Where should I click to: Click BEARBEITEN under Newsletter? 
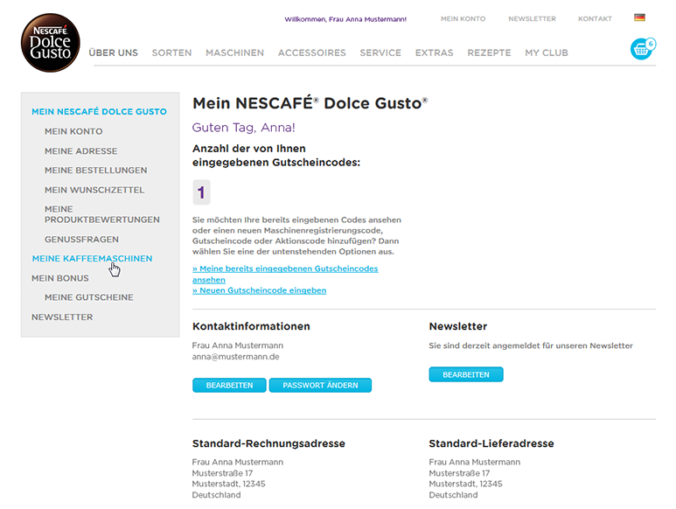[466, 374]
